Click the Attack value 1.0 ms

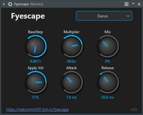pyautogui.click(x=71, y=97)
